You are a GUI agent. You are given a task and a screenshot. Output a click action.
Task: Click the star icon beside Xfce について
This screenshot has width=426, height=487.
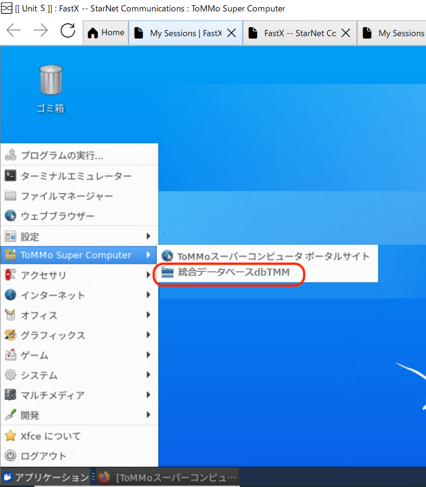coord(10,436)
